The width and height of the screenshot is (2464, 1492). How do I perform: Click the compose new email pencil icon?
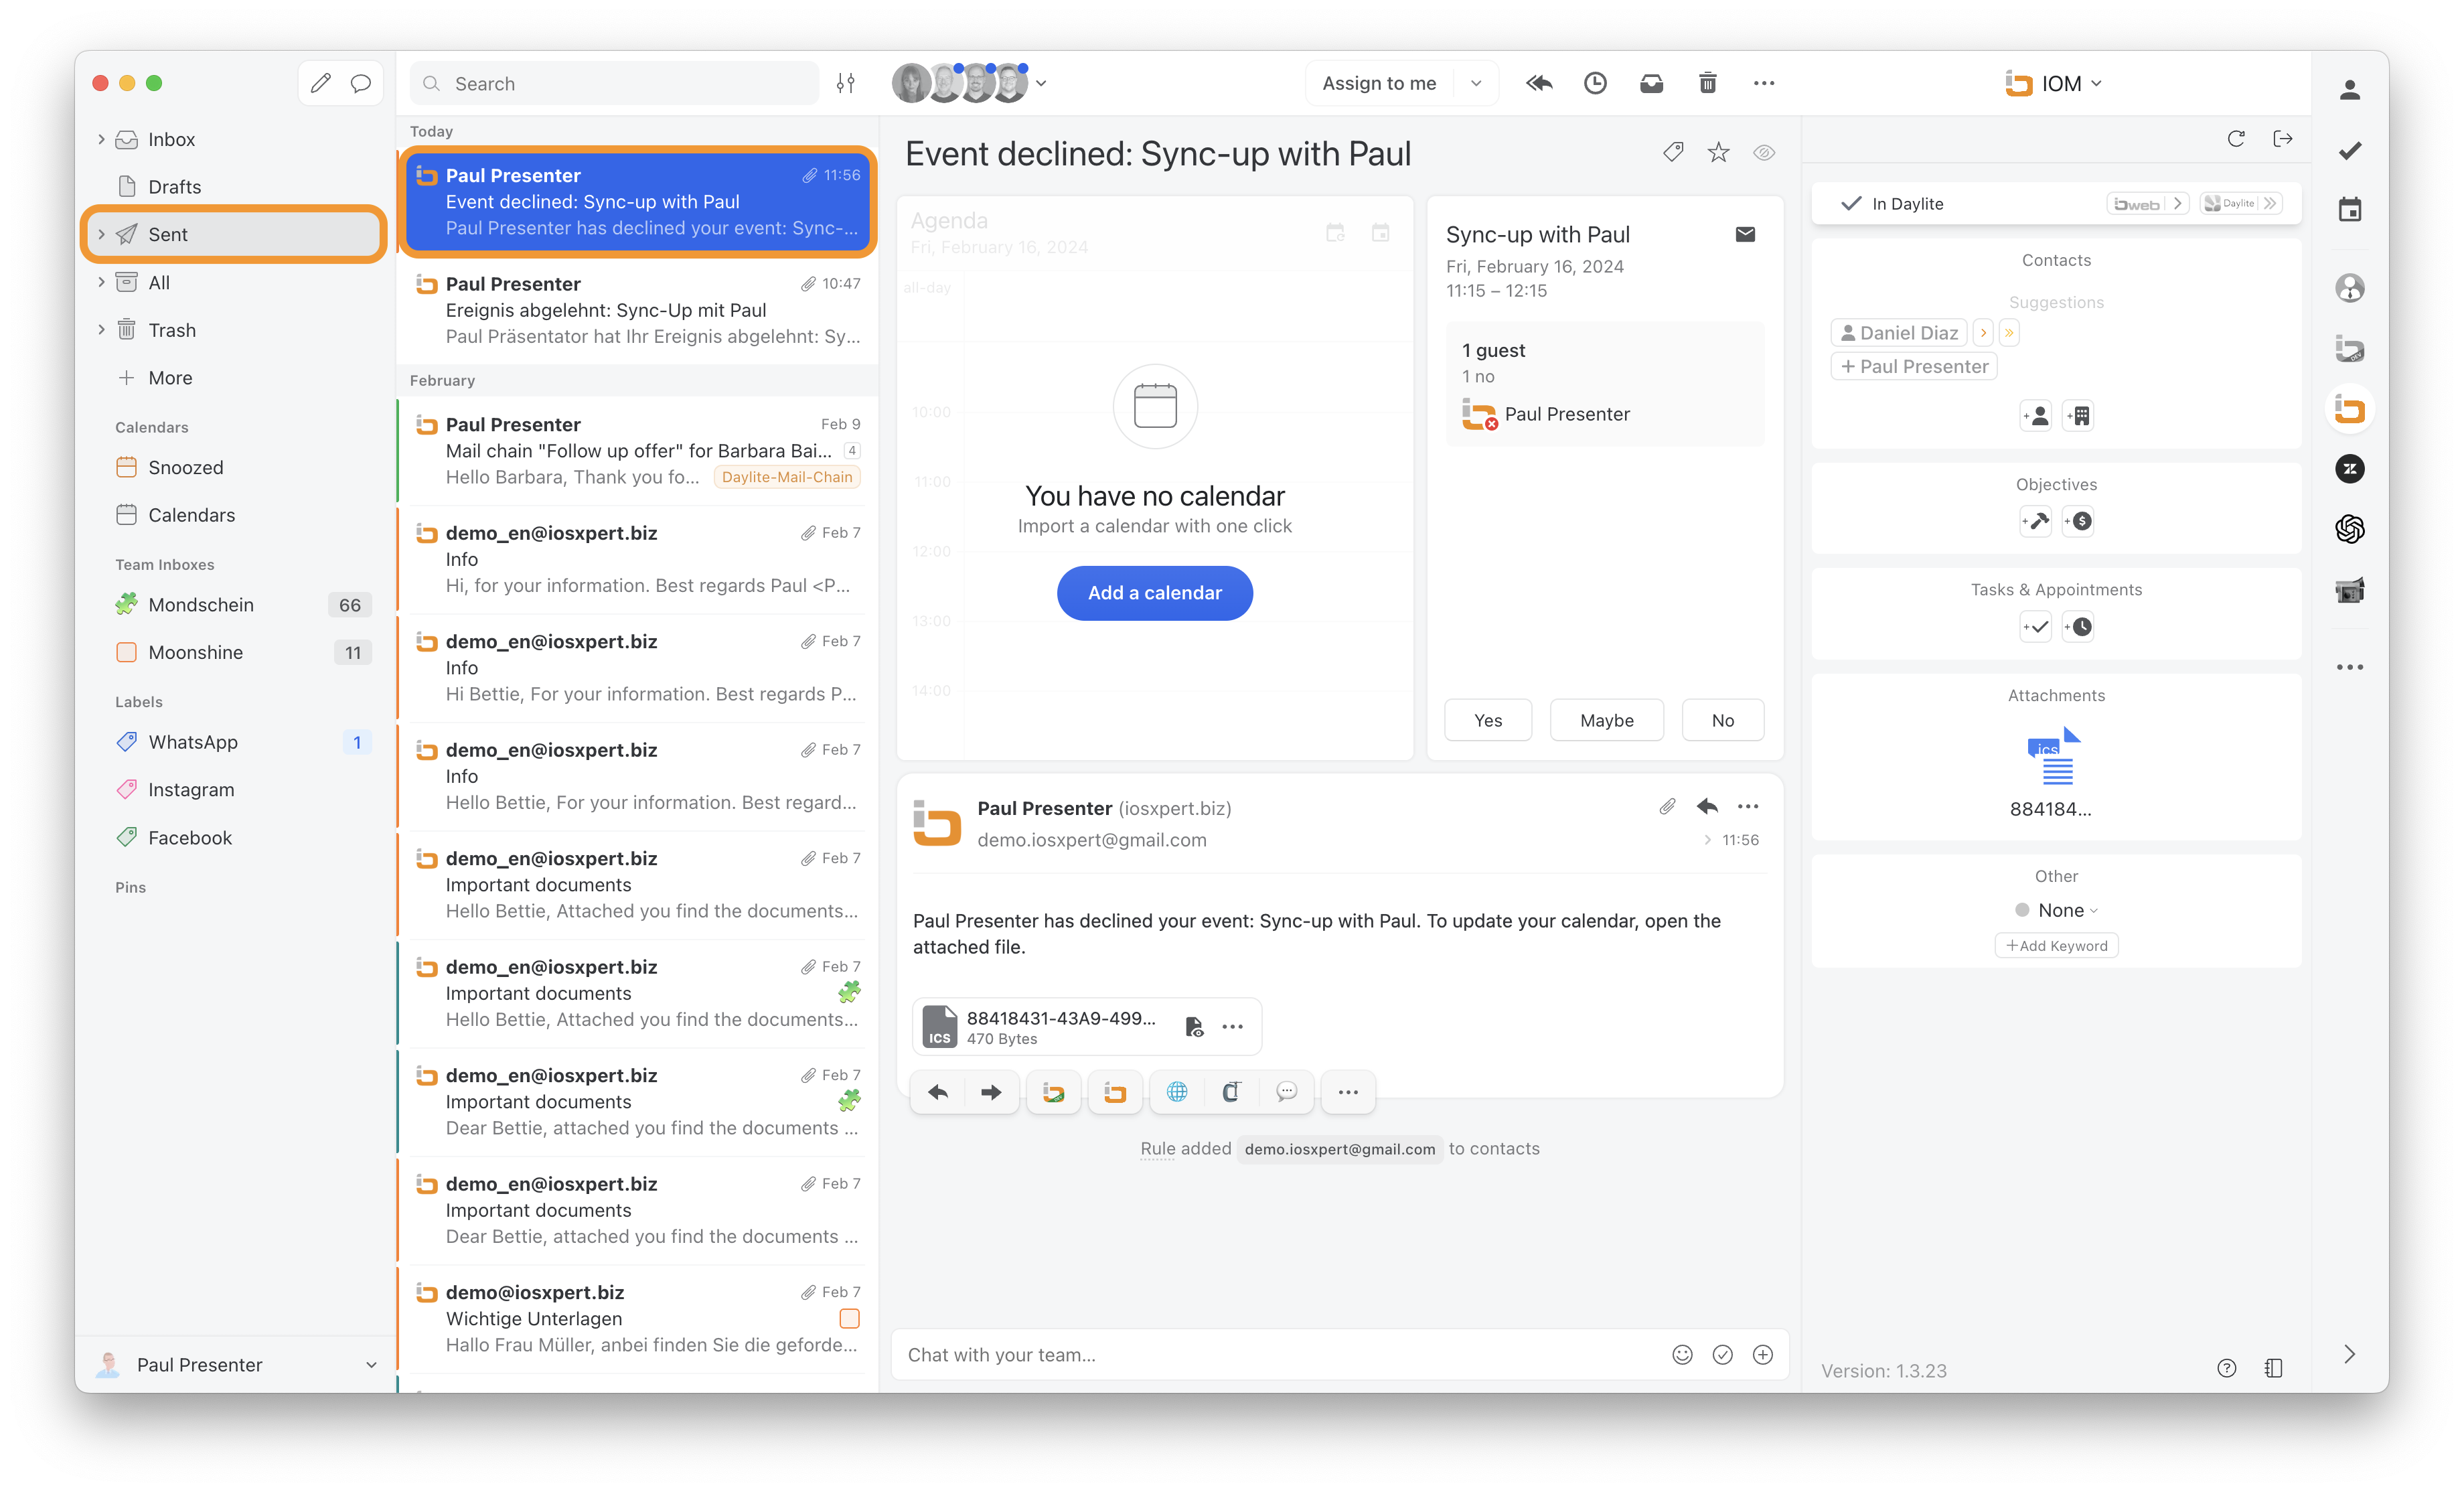tap(320, 83)
